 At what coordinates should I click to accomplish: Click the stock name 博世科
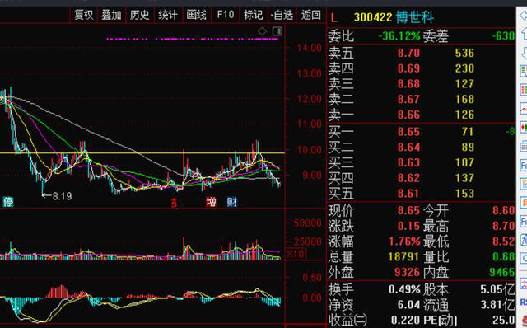pos(415,17)
